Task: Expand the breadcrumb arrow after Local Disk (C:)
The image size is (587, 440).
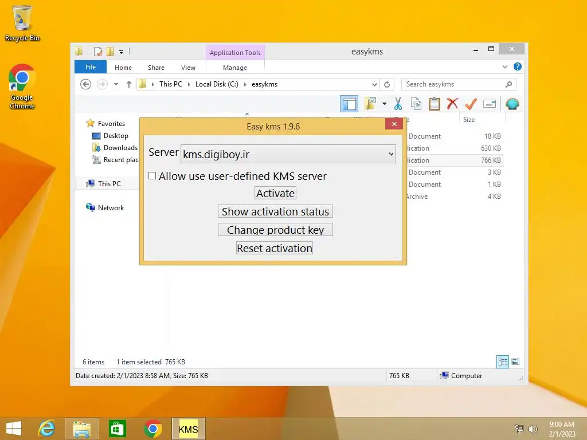Action: click(245, 85)
